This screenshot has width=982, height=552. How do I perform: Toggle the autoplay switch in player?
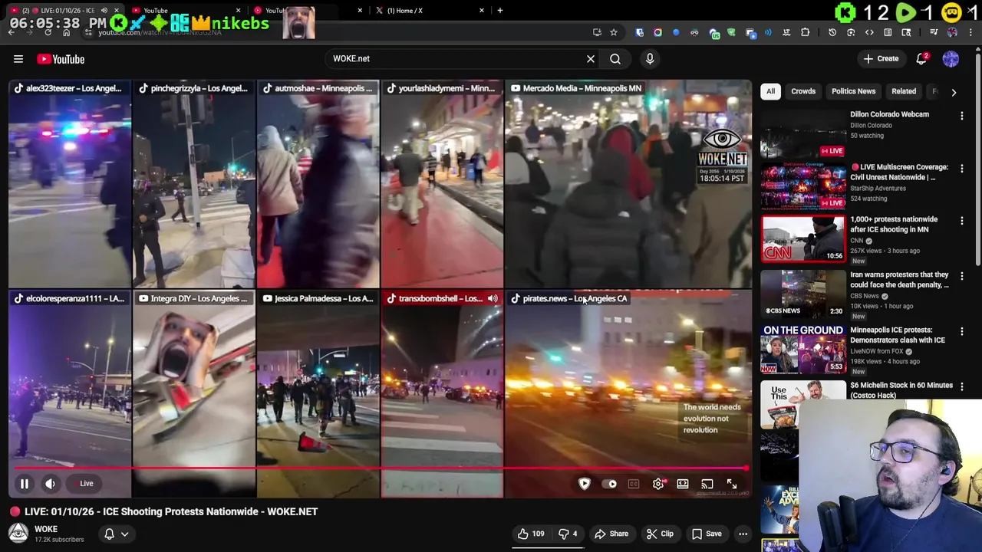(x=610, y=484)
